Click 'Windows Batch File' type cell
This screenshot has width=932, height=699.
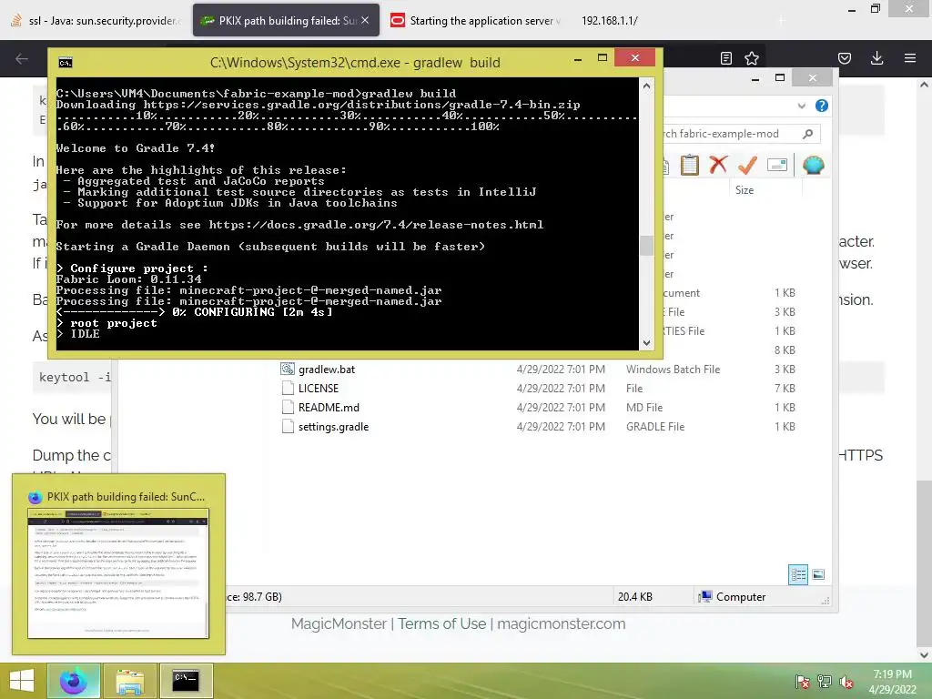click(x=673, y=370)
